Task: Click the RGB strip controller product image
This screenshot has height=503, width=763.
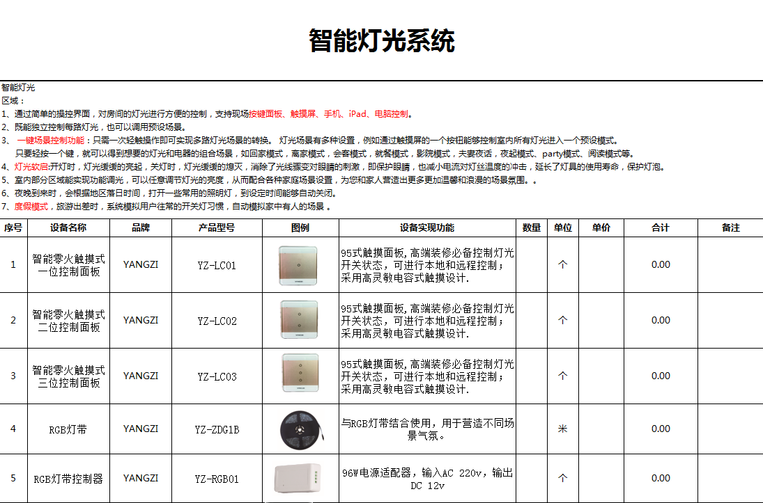Action: point(300,478)
